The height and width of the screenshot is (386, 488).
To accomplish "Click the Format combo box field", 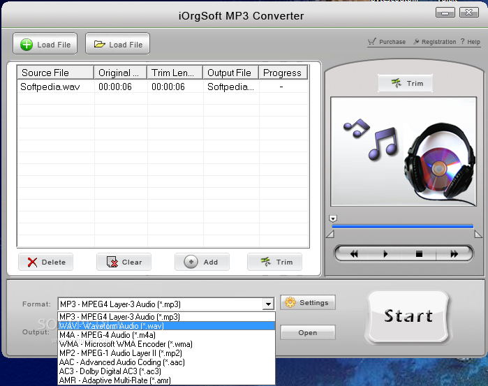I will 166,304.
